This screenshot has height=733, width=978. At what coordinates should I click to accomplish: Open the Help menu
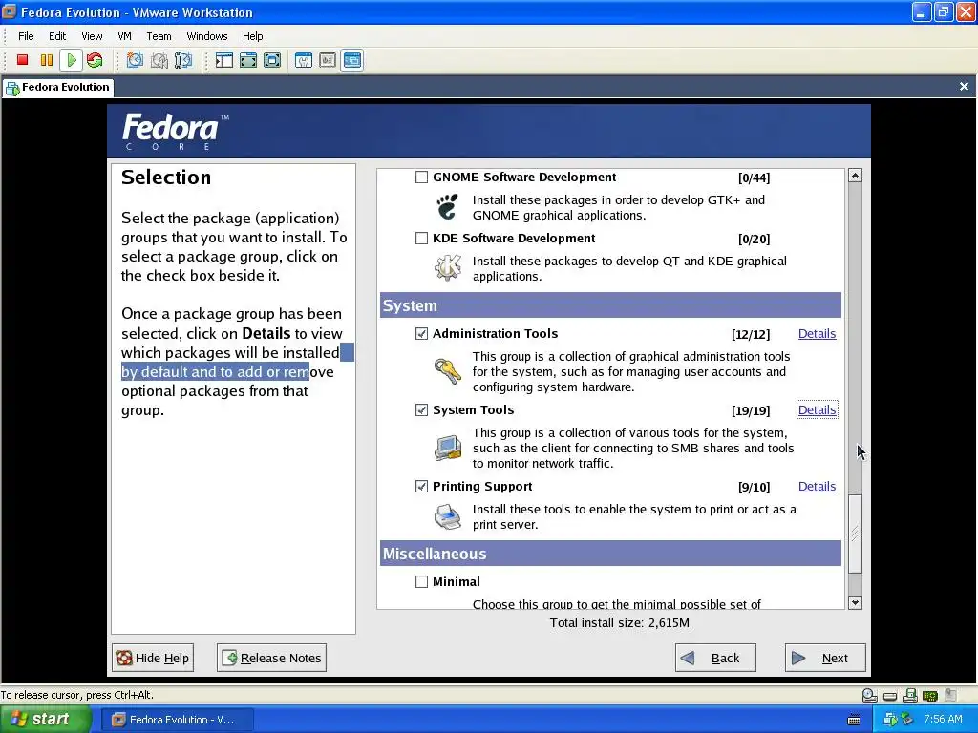click(x=252, y=36)
